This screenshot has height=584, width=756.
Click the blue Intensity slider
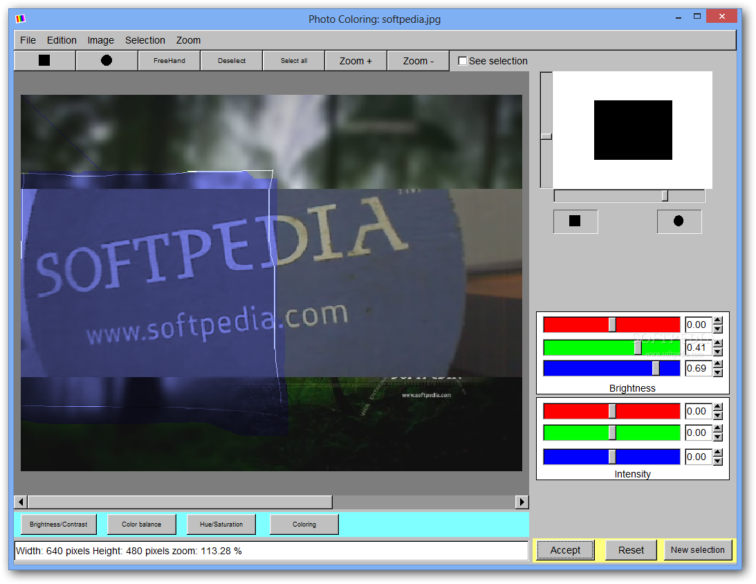(x=611, y=457)
